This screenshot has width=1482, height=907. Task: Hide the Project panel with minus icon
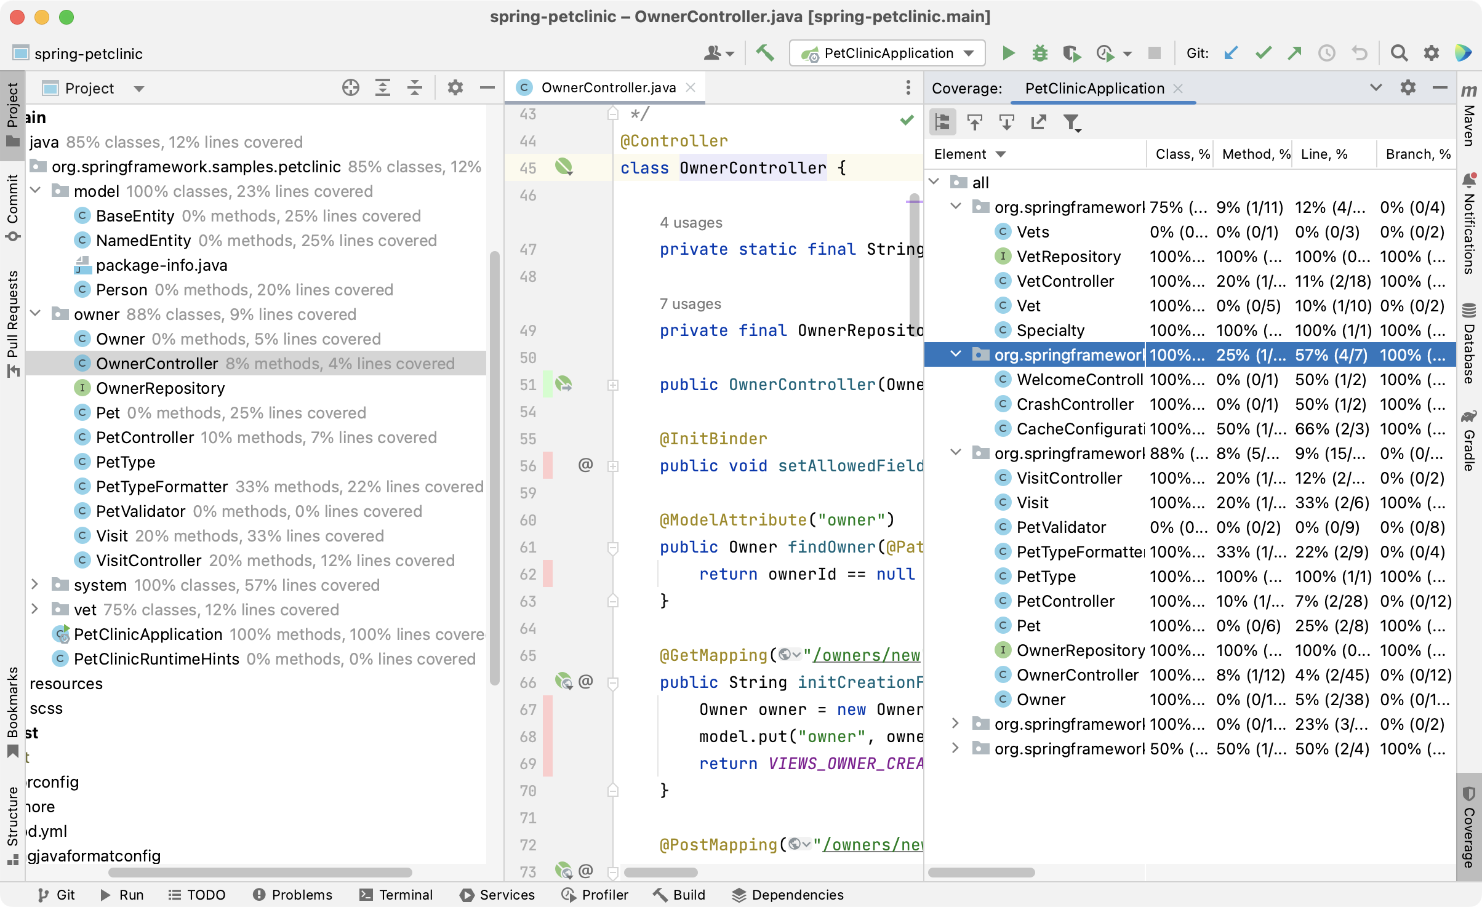(x=487, y=88)
